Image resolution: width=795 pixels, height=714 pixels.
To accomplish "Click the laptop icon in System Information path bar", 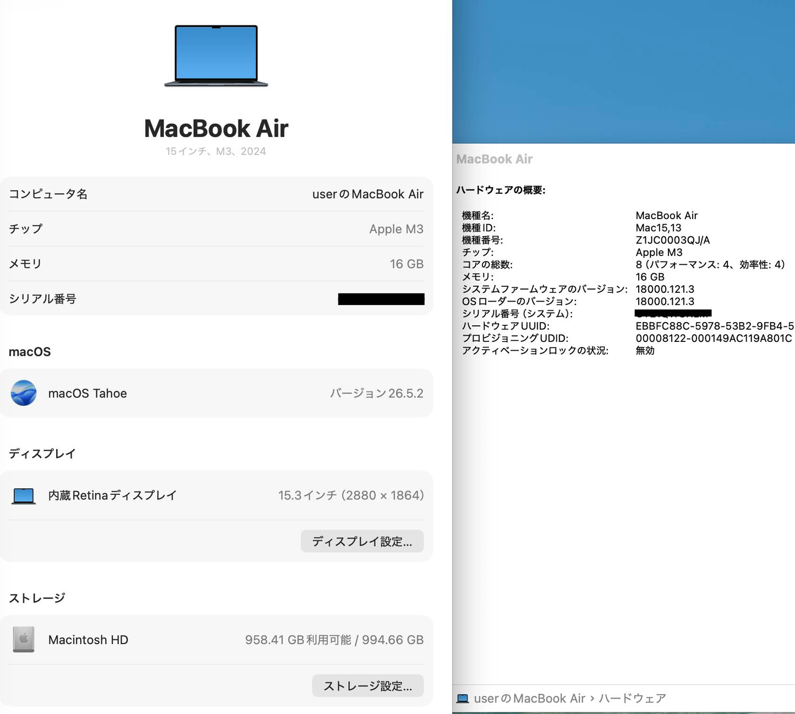I will pos(463,699).
